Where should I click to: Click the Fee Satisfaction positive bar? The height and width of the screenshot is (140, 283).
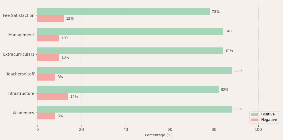[123, 12]
